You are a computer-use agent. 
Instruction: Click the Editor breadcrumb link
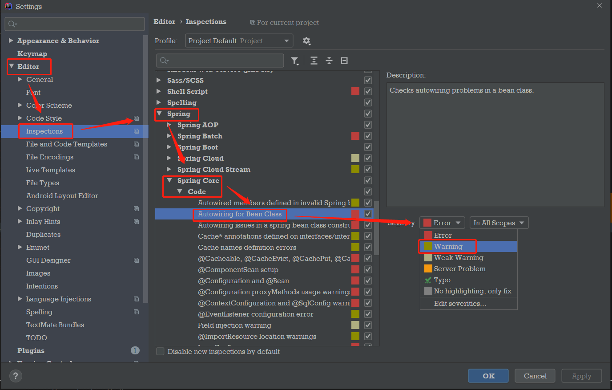165,22
